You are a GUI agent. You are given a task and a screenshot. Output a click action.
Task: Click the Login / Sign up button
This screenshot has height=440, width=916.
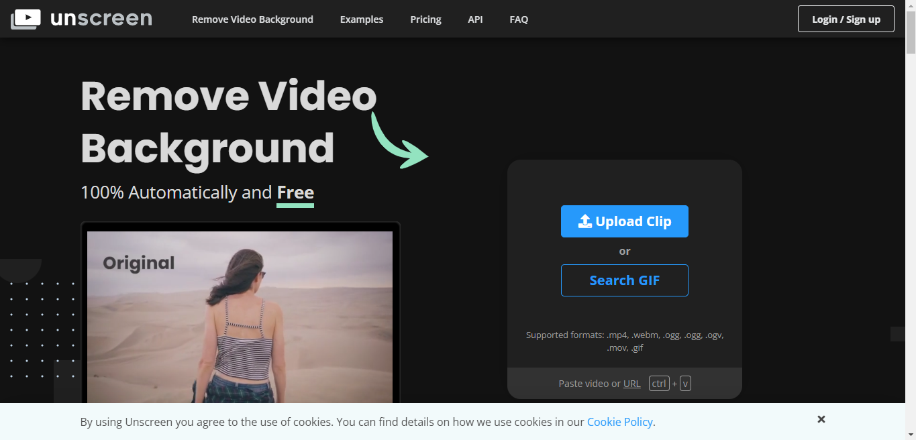846,19
